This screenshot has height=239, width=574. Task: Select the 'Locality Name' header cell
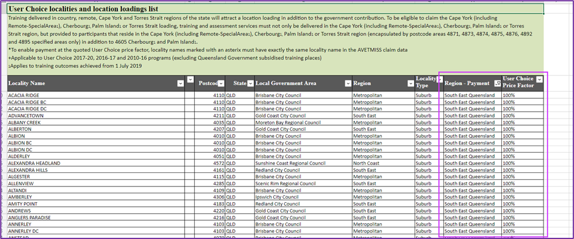coord(96,83)
